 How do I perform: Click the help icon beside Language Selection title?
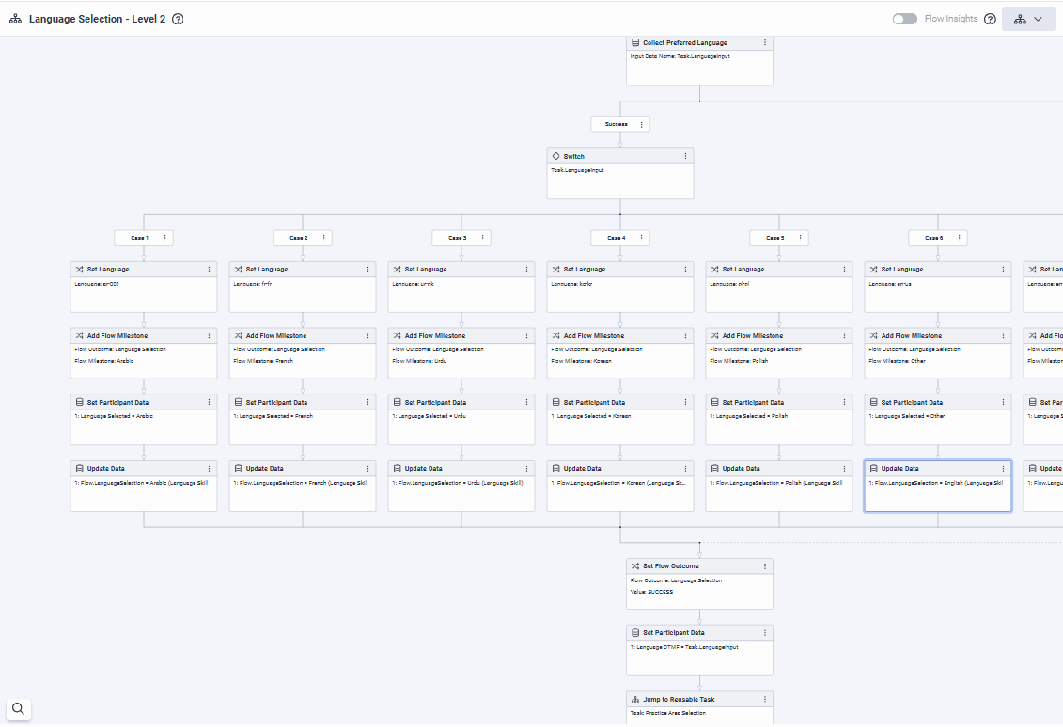click(179, 19)
